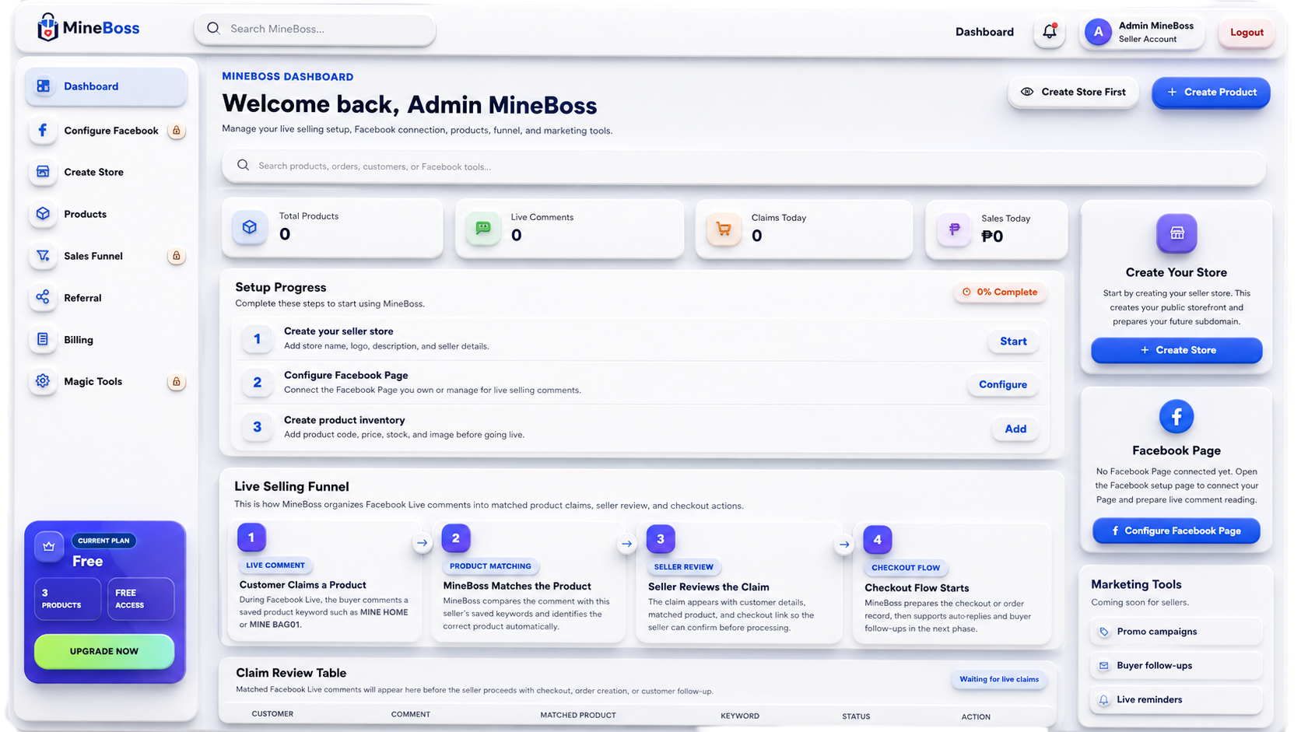Click the arrow between funnel steps 1 and 2
This screenshot has height=732, width=1301.
pos(423,543)
